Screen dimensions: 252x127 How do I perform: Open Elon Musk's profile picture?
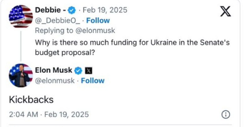pos(21,75)
